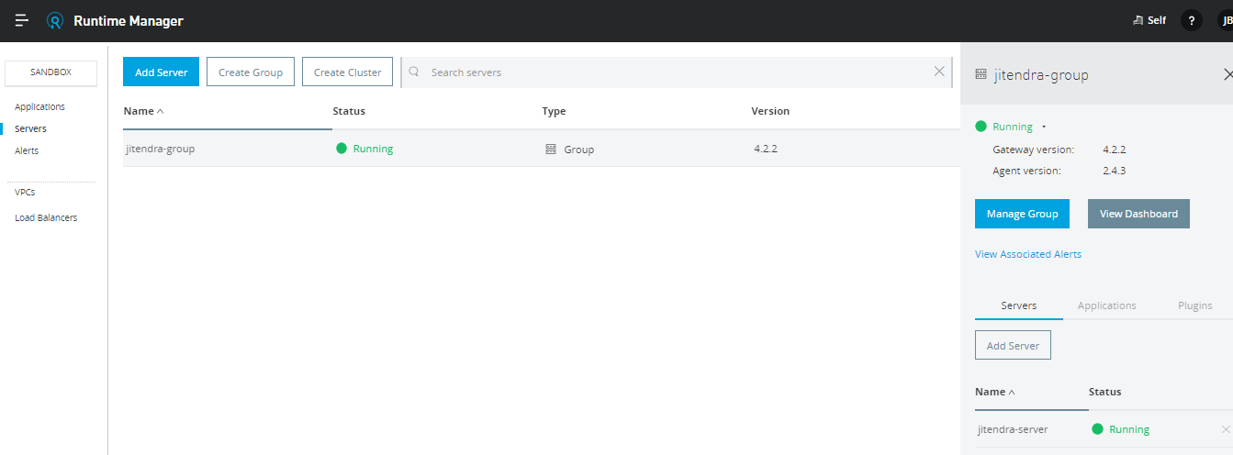The image size is (1233, 455).
Task: Switch to the Plugins tab
Action: (1194, 305)
